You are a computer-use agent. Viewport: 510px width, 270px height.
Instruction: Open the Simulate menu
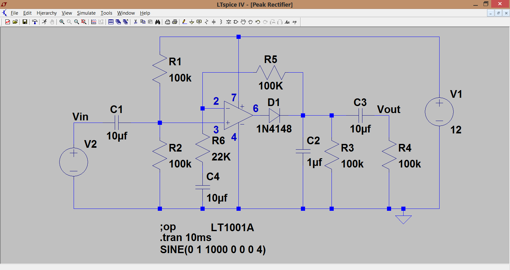point(86,13)
